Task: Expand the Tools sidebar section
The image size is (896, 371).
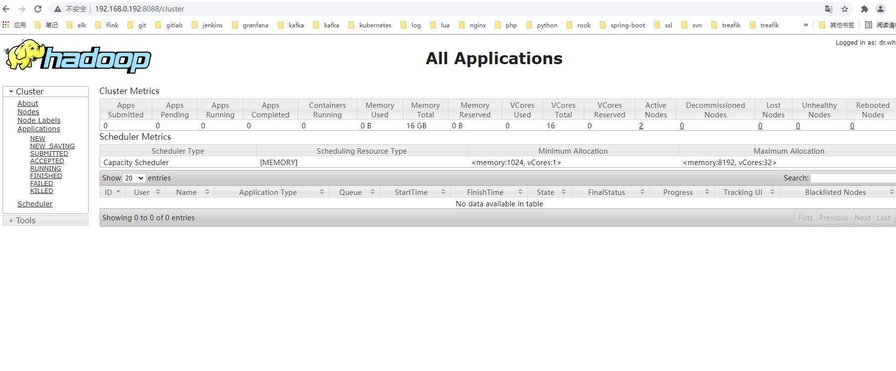Action: (45, 220)
